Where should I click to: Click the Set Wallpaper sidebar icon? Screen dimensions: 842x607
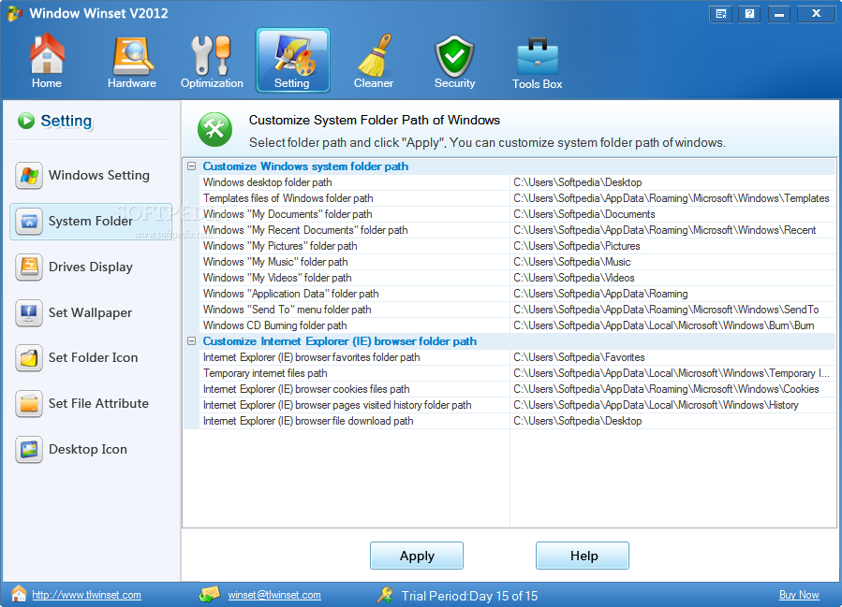pos(29,312)
